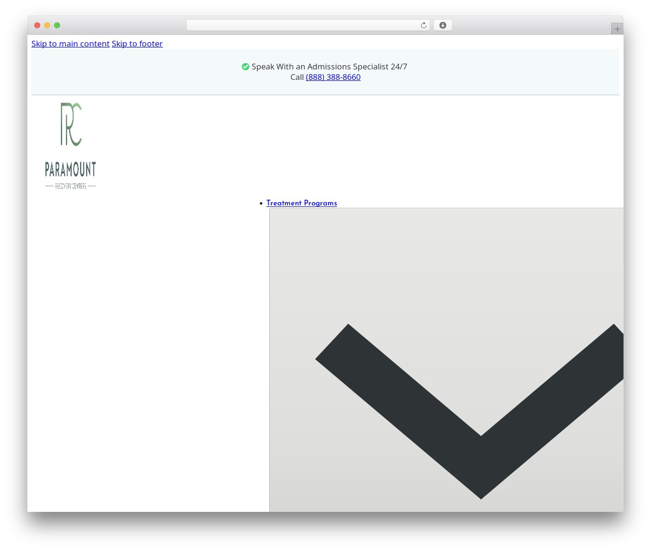This screenshot has height=551, width=651.
Task: Click the browser reload icon
Action: tap(423, 25)
